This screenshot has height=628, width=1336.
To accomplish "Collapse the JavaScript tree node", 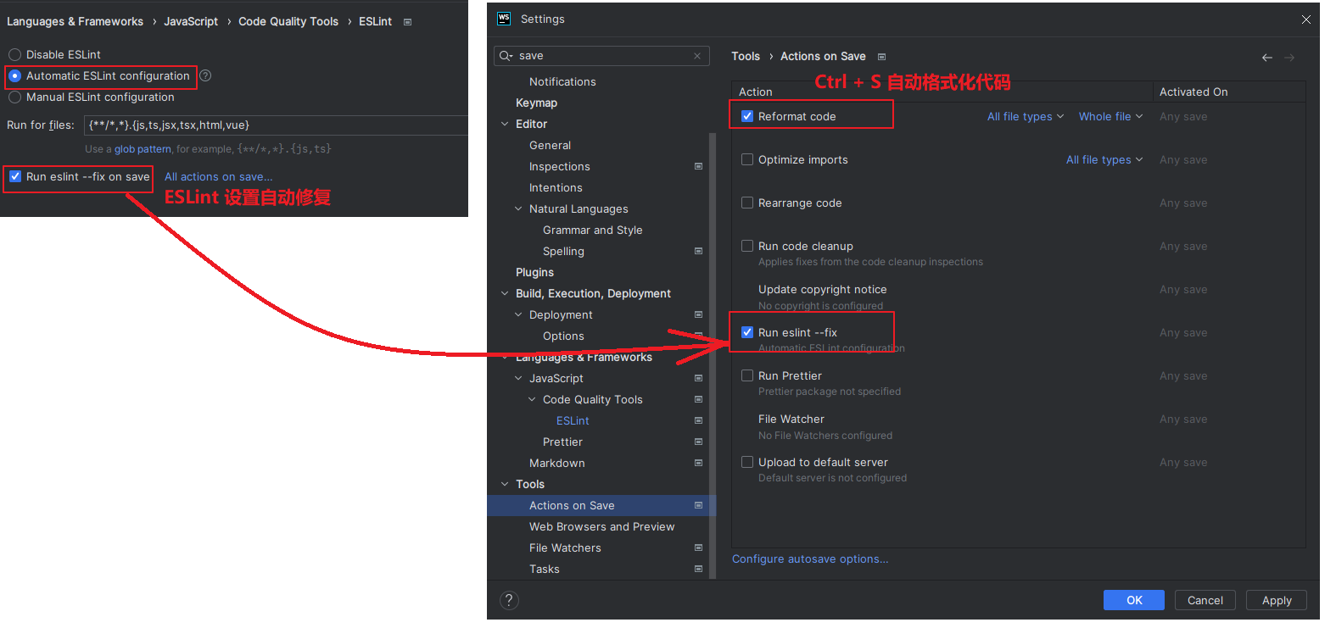I will pyautogui.click(x=518, y=378).
